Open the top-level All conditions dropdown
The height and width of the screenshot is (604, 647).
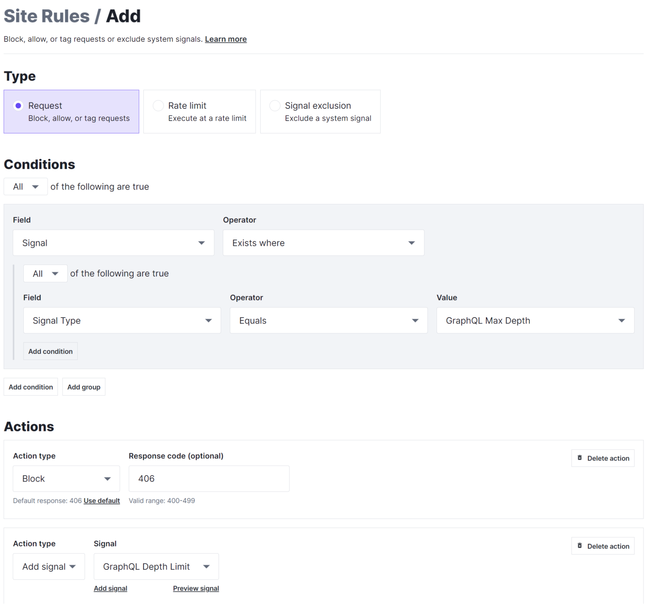pyautogui.click(x=26, y=186)
